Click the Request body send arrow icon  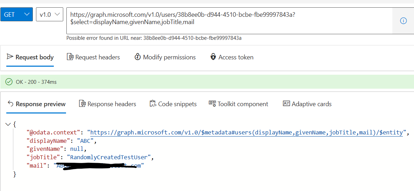(x=10, y=57)
